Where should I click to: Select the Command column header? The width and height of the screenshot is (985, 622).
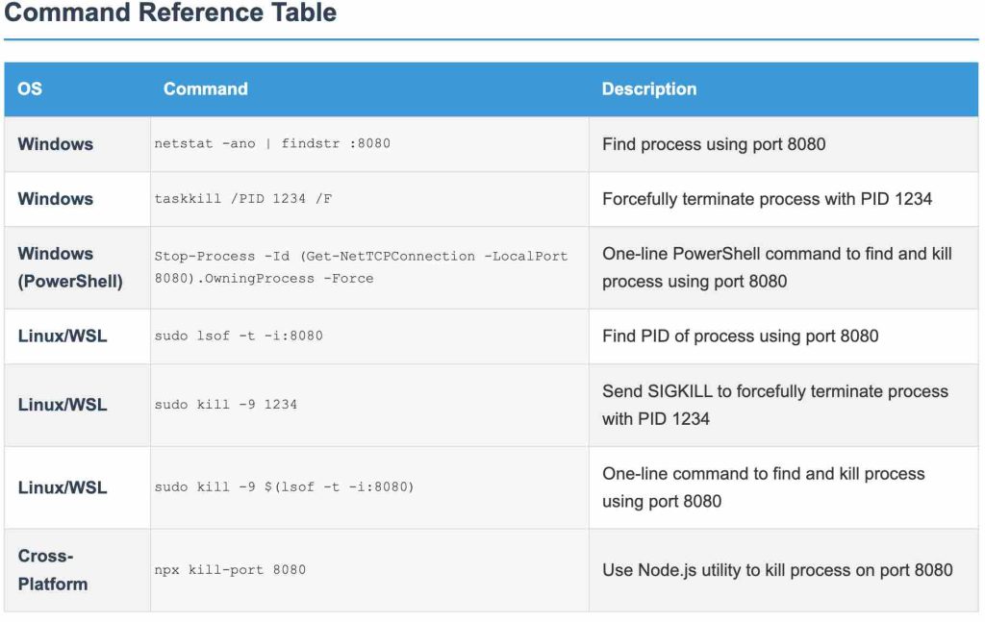[x=205, y=89]
